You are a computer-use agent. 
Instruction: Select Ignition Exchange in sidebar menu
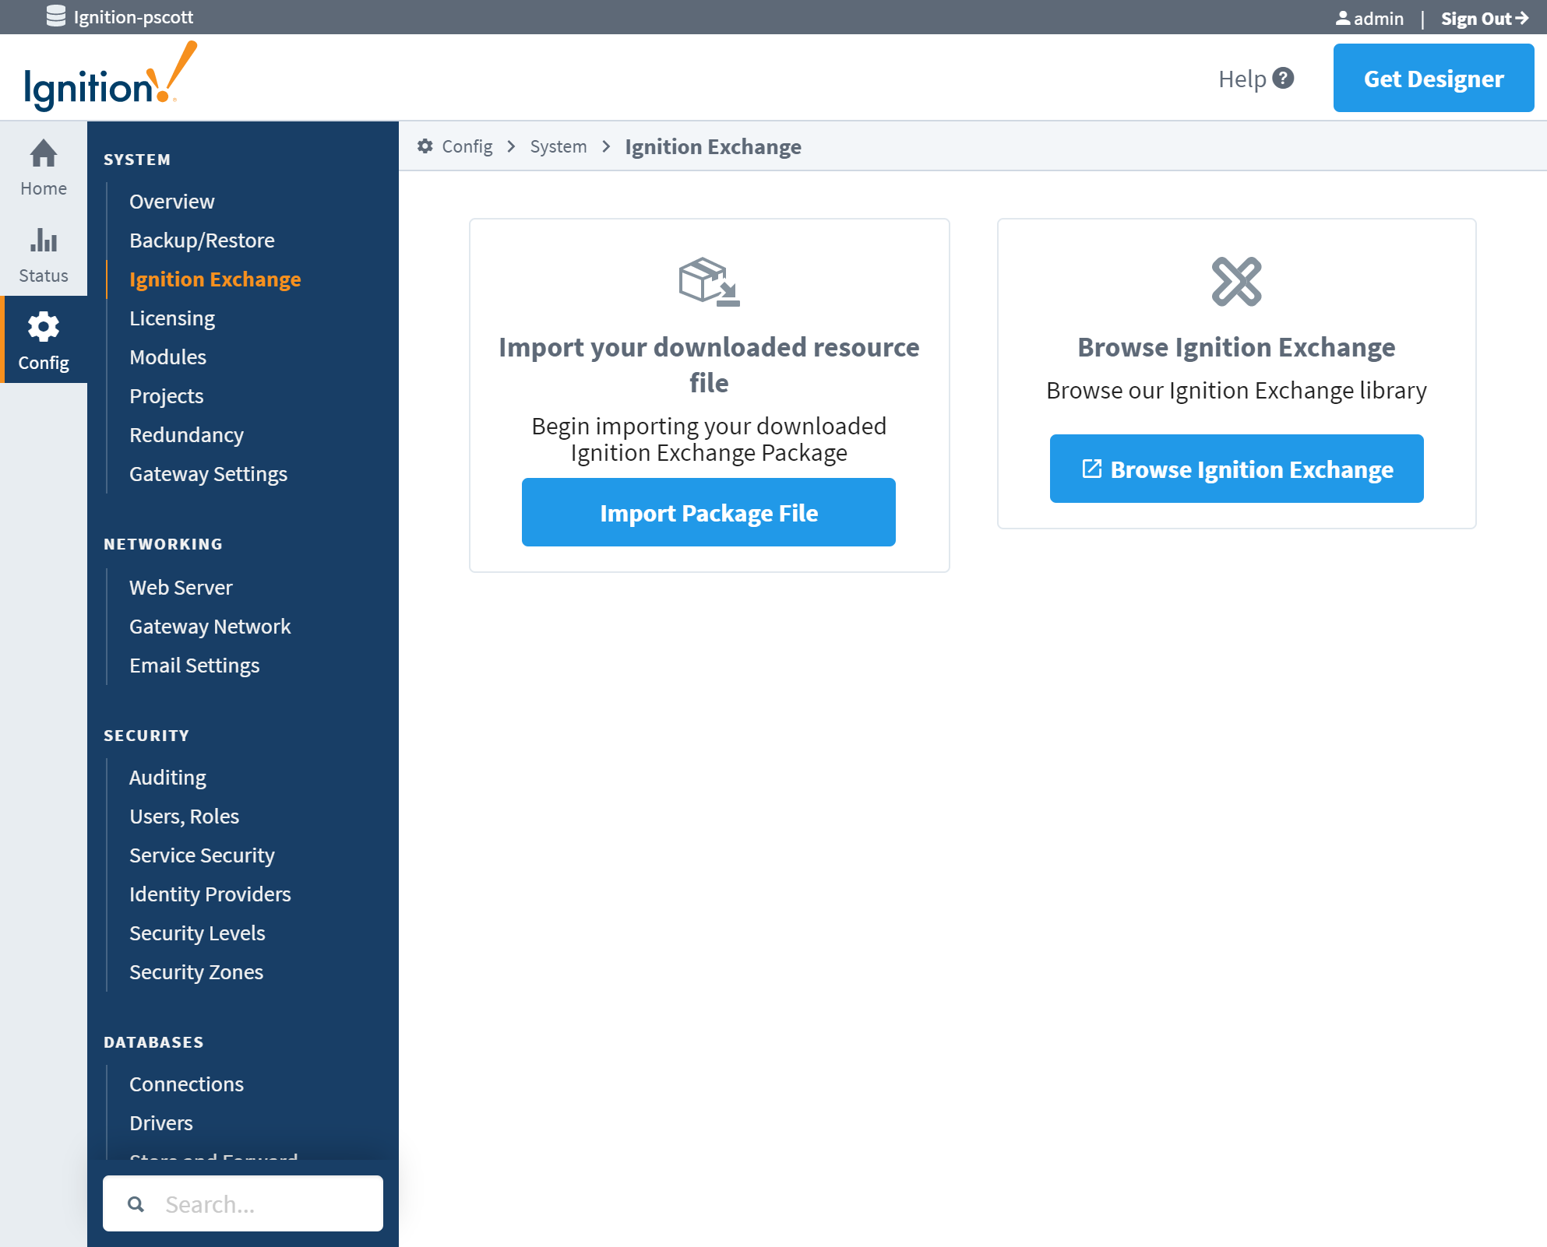pyautogui.click(x=215, y=279)
